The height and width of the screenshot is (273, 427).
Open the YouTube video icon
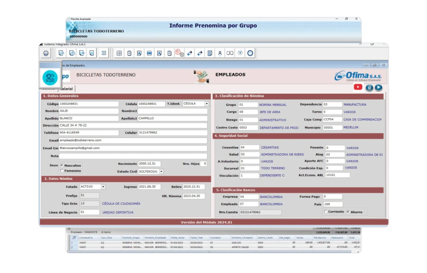tap(358, 87)
